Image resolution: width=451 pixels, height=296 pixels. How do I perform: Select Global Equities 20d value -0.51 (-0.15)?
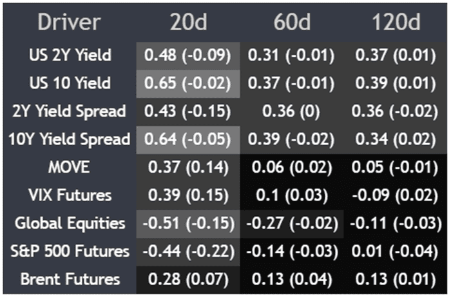coord(187,223)
